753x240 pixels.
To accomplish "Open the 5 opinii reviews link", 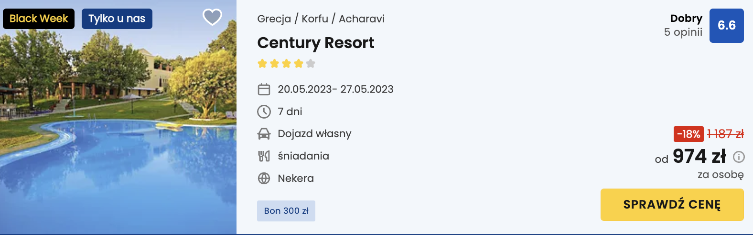I will tap(683, 32).
